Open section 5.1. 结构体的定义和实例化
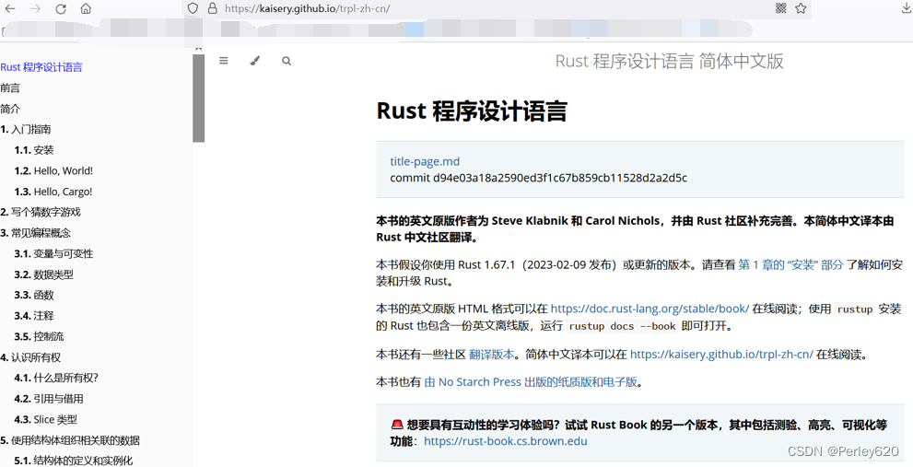 [x=74, y=461]
